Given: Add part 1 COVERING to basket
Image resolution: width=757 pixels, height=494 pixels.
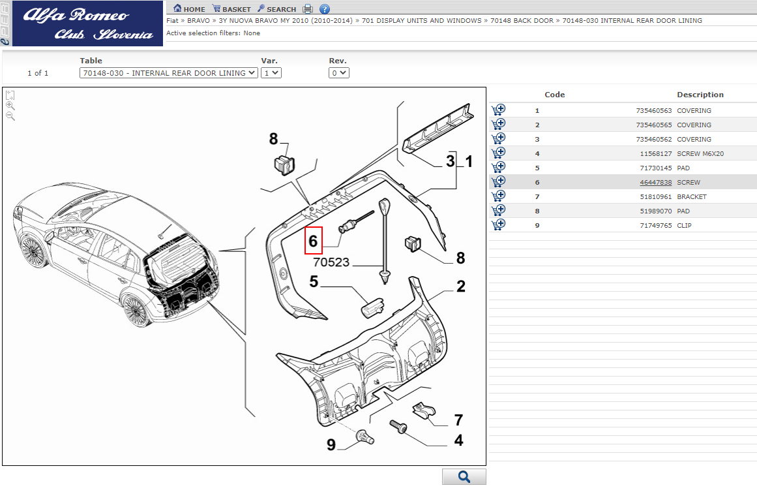Looking at the screenshot, I should point(498,110).
